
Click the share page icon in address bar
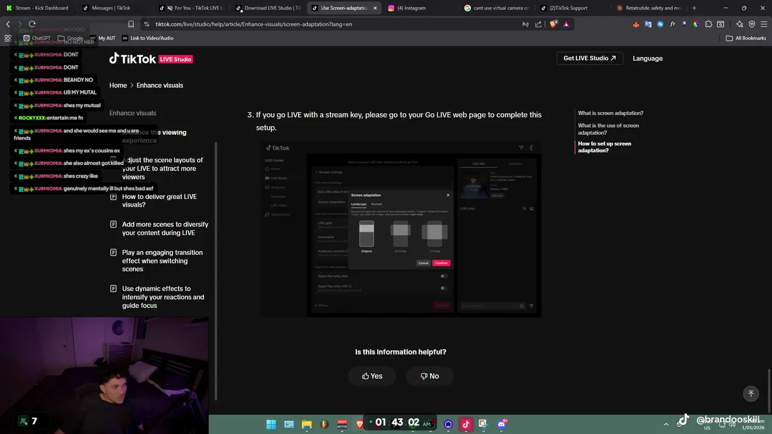tap(539, 24)
